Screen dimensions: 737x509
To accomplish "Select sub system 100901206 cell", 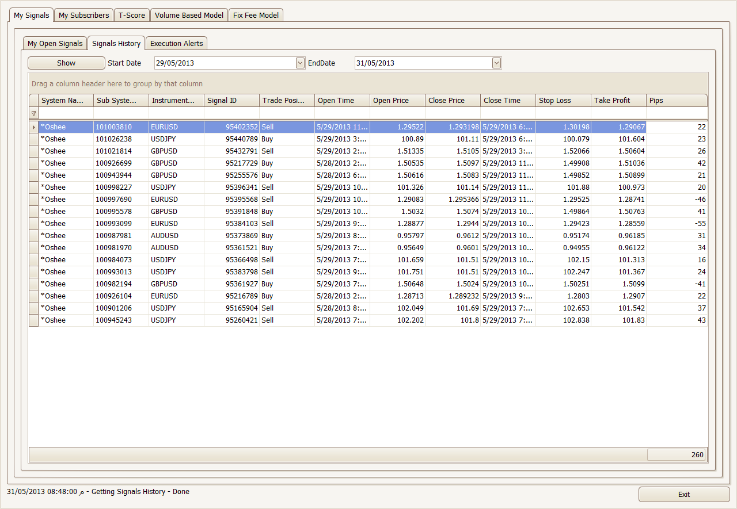I will click(121, 308).
